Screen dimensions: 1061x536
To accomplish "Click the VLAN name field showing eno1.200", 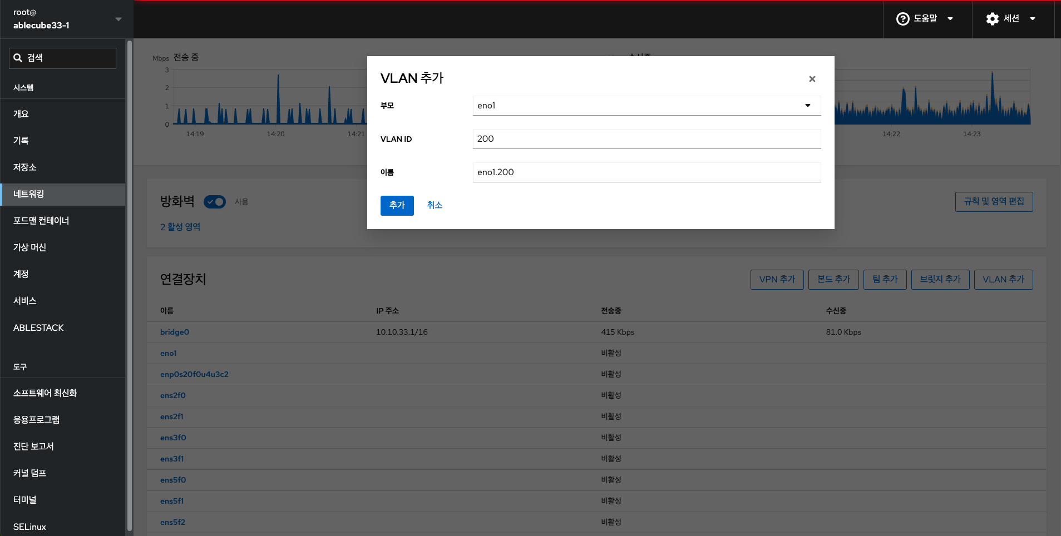I will click(646, 172).
